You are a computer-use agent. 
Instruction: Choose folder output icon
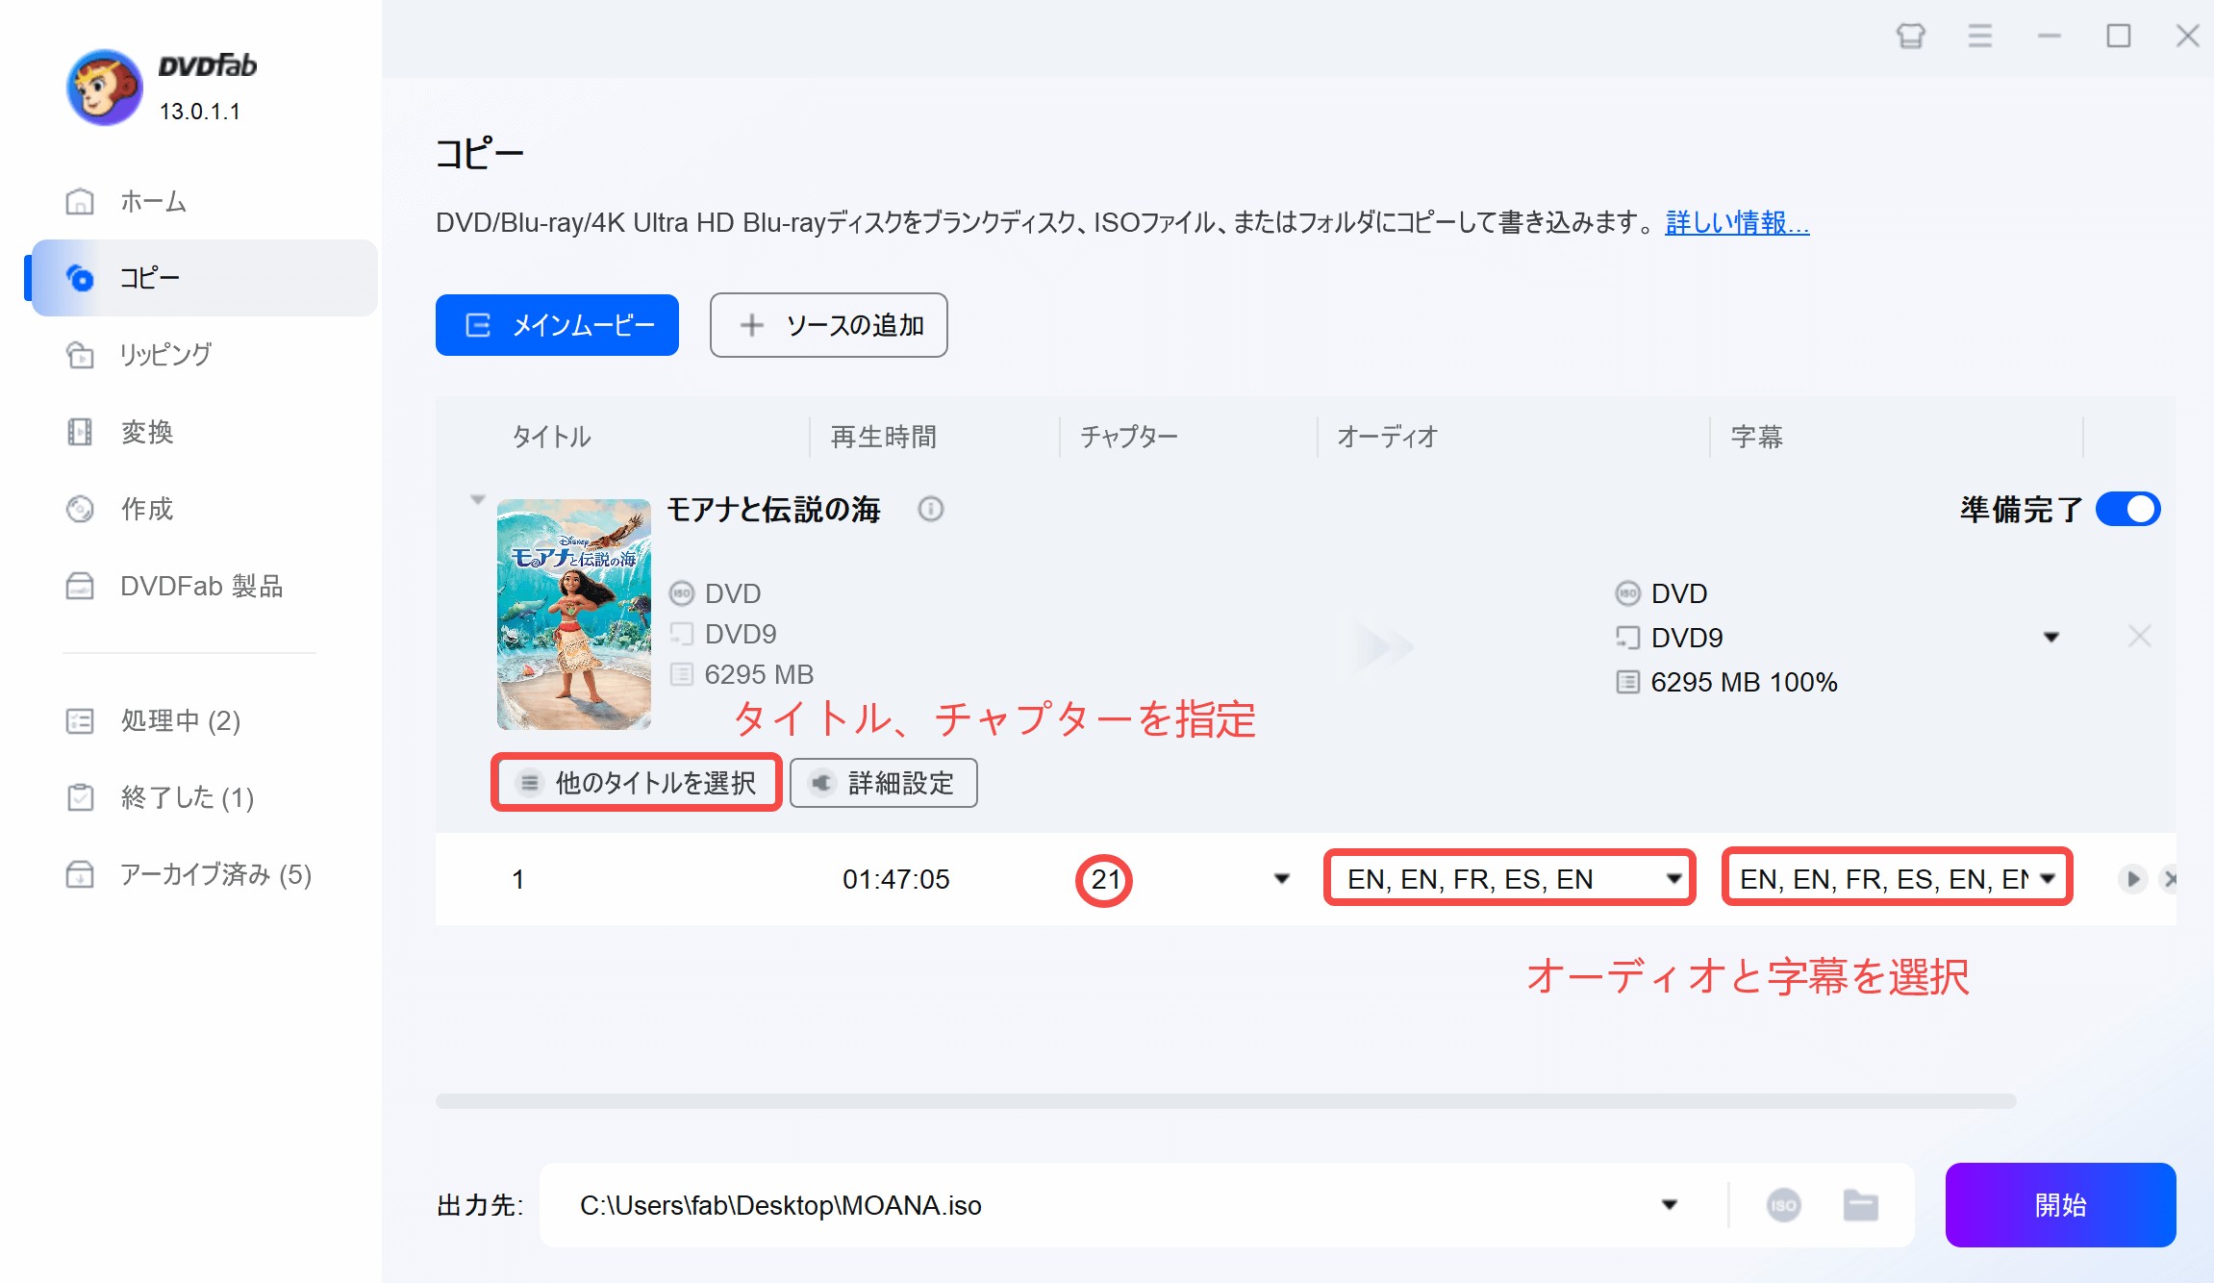coord(1861,1205)
